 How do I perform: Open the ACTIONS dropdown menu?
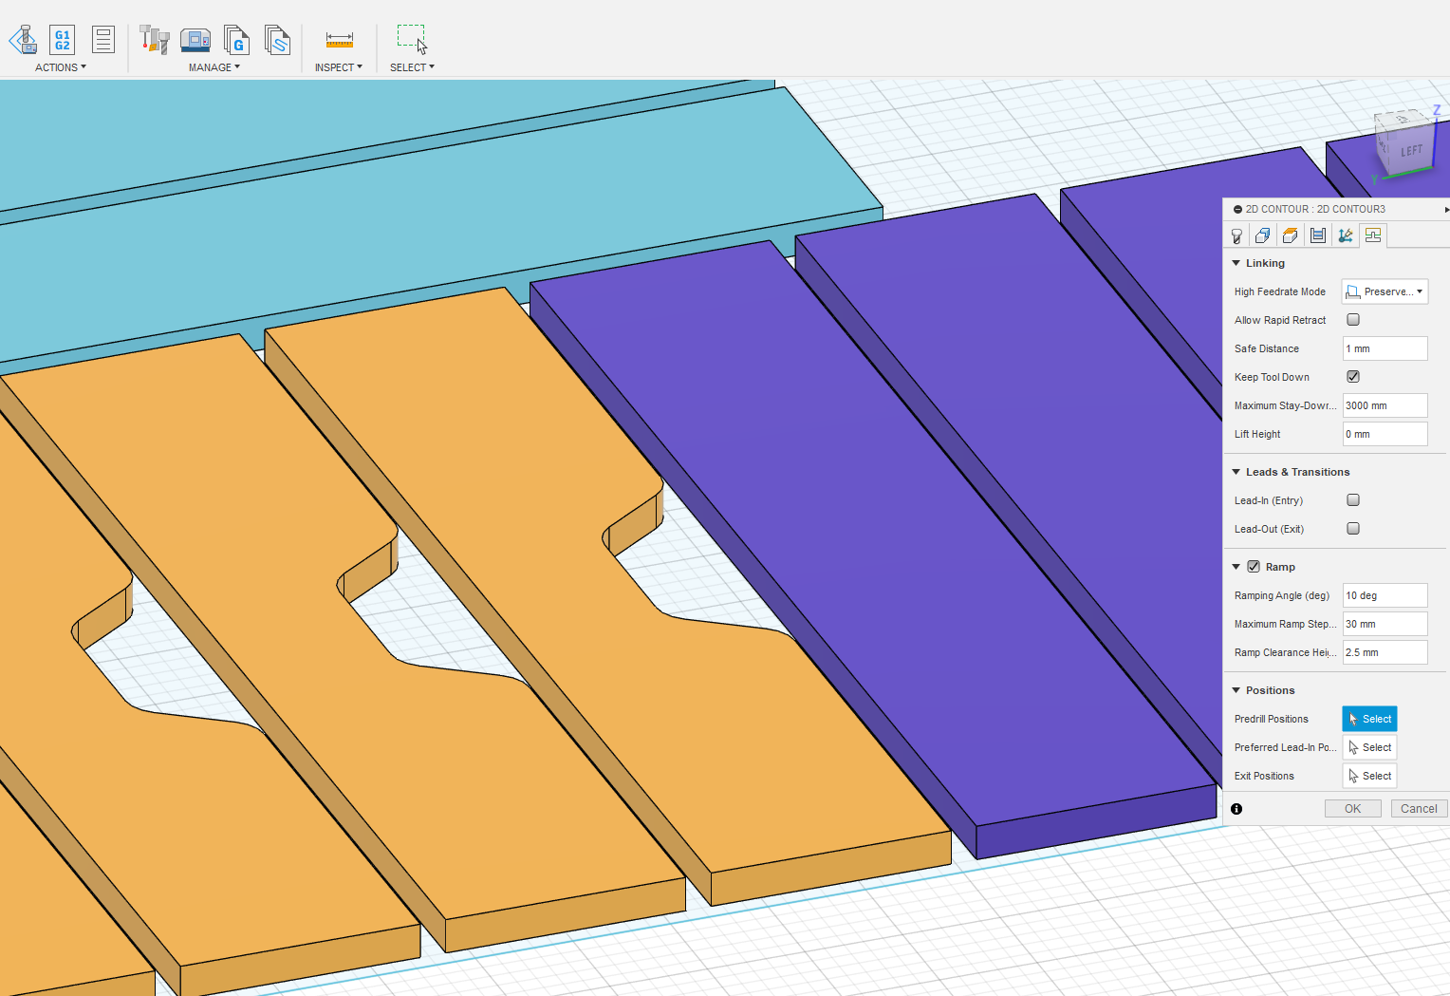(61, 67)
